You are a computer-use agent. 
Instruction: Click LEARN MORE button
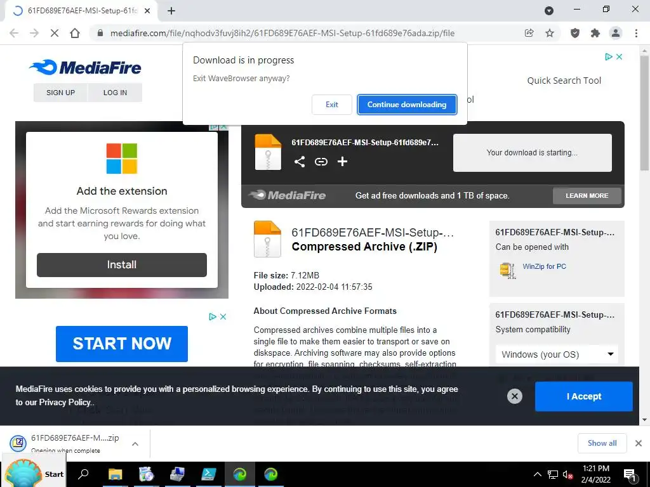coord(587,195)
